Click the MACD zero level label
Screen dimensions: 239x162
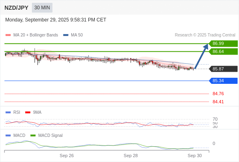click(x=214, y=143)
